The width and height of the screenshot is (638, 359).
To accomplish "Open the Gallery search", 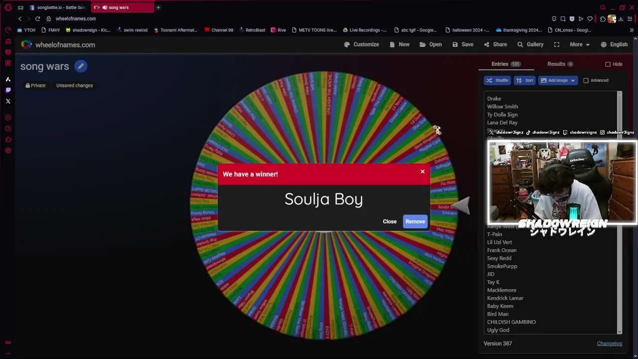I will [x=530, y=44].
